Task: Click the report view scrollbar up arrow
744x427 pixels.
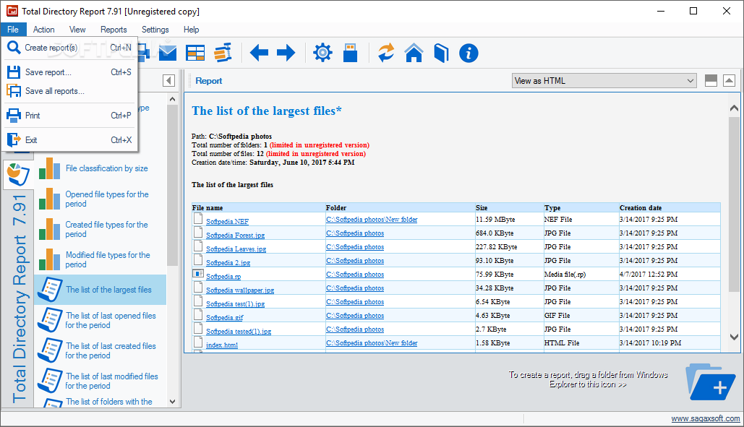Action: [x=734, y=108]
